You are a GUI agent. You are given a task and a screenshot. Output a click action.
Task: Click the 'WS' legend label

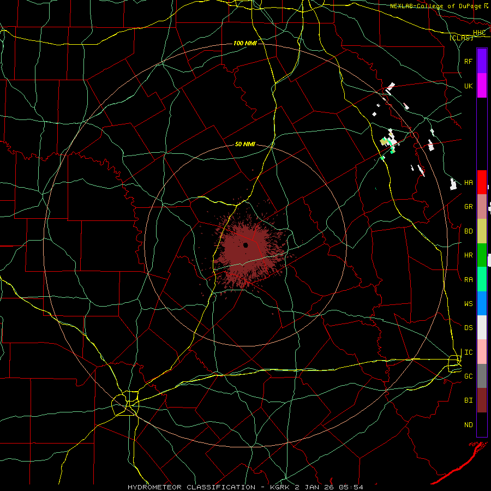click(468, 304)
